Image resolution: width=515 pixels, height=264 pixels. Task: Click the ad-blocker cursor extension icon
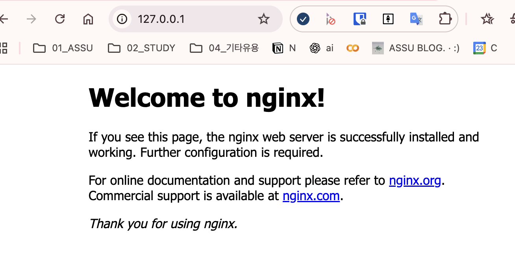pos(331,19)
